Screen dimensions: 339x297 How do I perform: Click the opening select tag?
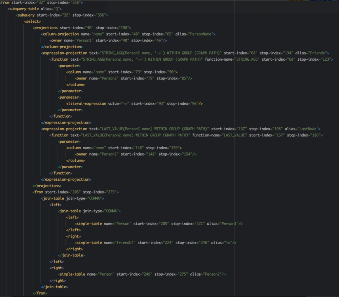point(32,21)
